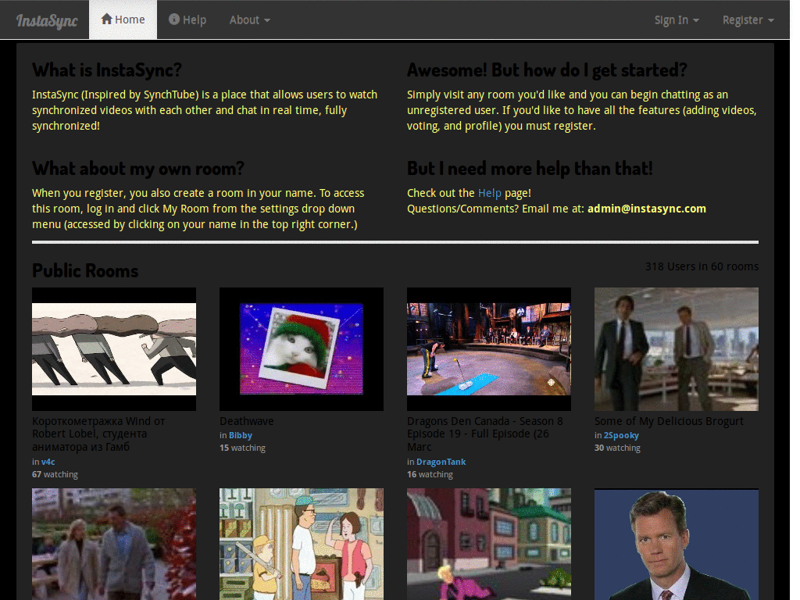This screenshot has height=600, width=800.
Task: Open the v4c room link
Action: pyautogui.click(x=48, y=462)
